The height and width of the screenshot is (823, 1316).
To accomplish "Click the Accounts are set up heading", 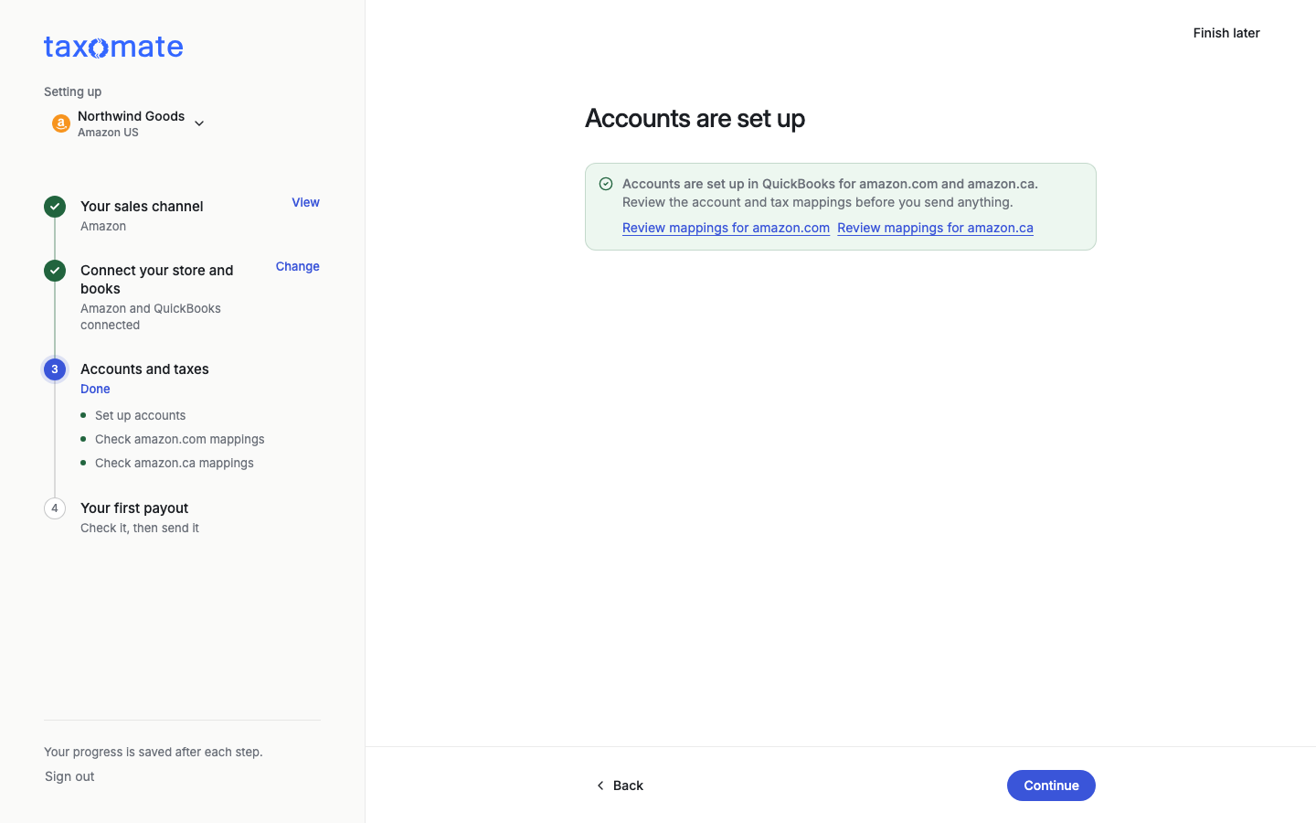I will (695, 119).
